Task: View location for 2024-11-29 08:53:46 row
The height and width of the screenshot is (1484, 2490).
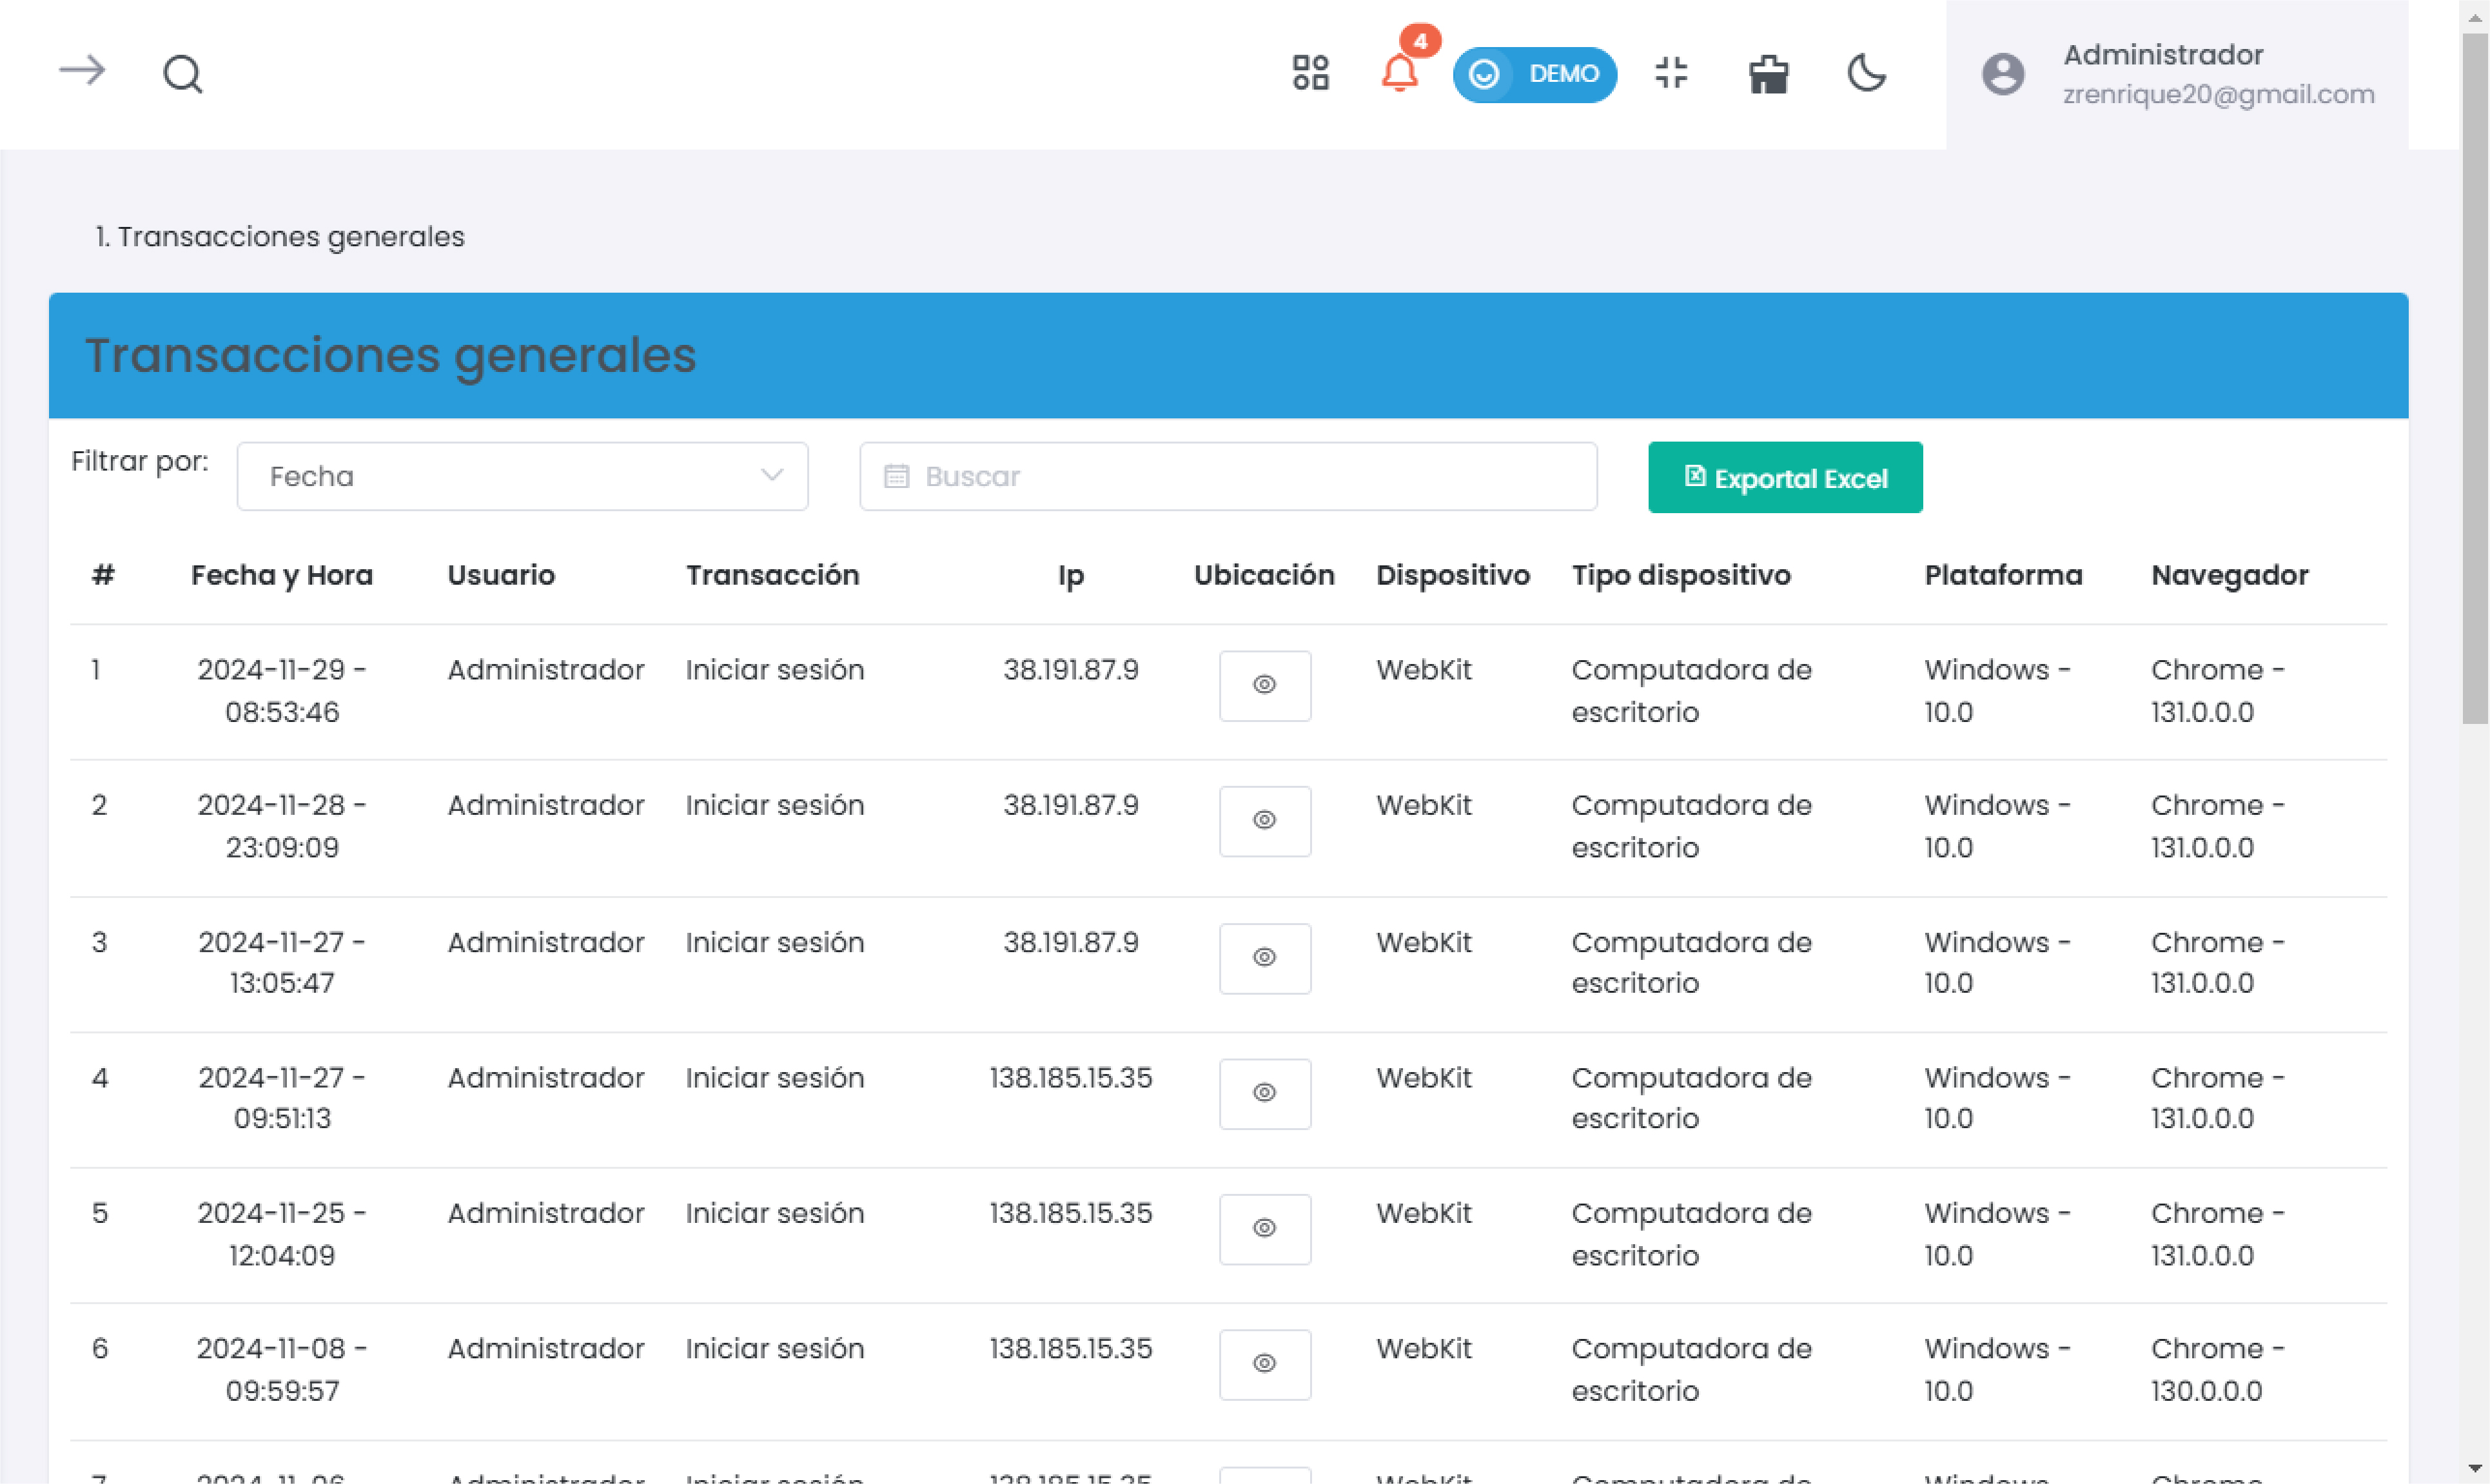Action: click(1264, 685)
